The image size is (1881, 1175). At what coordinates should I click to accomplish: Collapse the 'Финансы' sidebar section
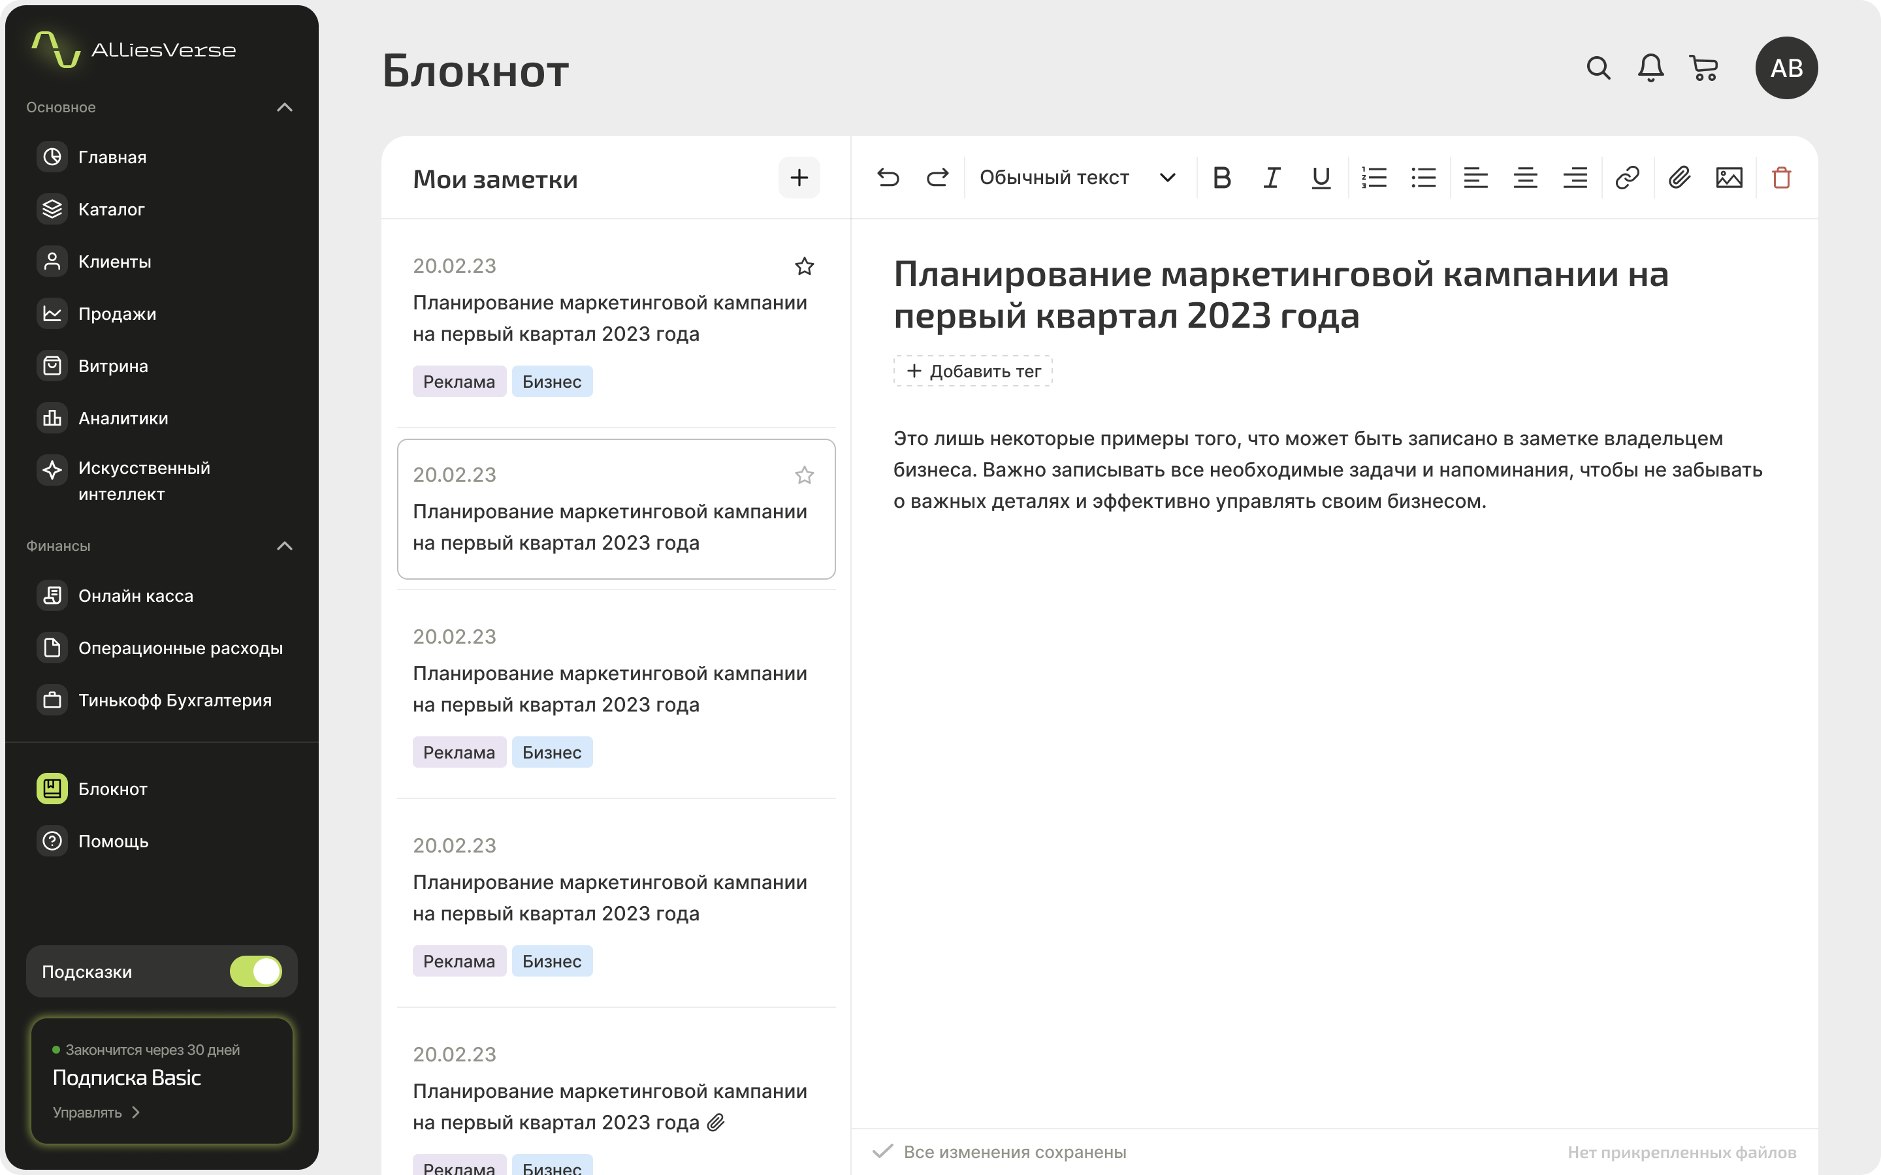click(285, 546)
